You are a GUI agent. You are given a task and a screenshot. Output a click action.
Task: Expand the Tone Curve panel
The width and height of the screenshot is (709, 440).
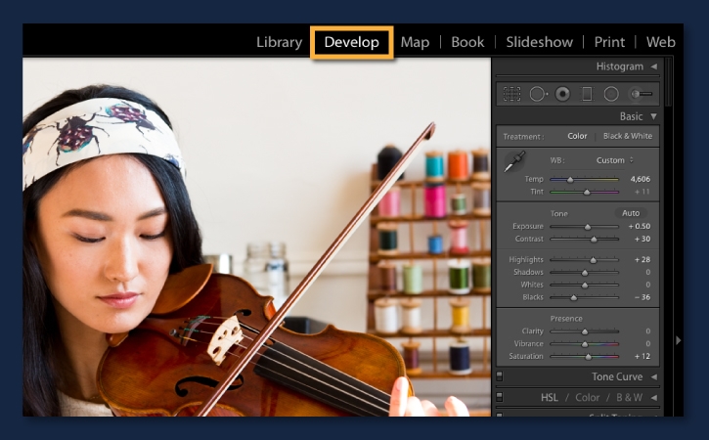tap(654, 376)
